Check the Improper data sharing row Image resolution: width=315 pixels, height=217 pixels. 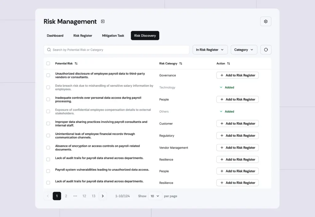click(48, 123)
